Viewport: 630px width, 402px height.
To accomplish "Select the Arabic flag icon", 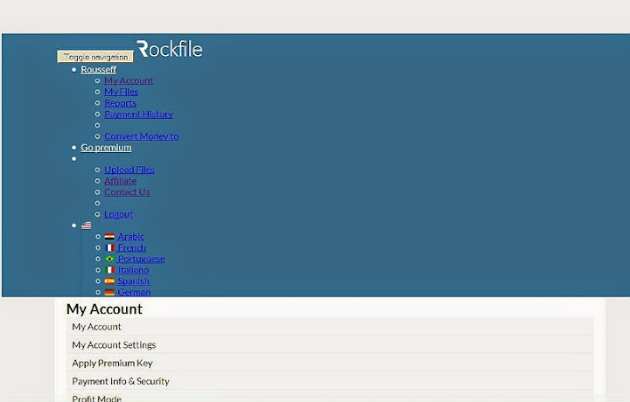I will coord(109,237).
